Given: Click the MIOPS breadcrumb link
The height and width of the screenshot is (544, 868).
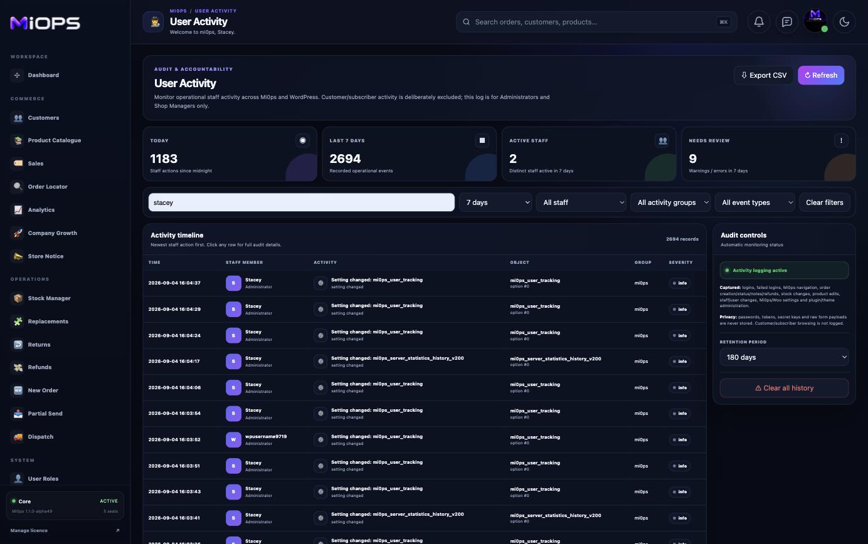Looking at the screenshot, I should pos(178,11).
